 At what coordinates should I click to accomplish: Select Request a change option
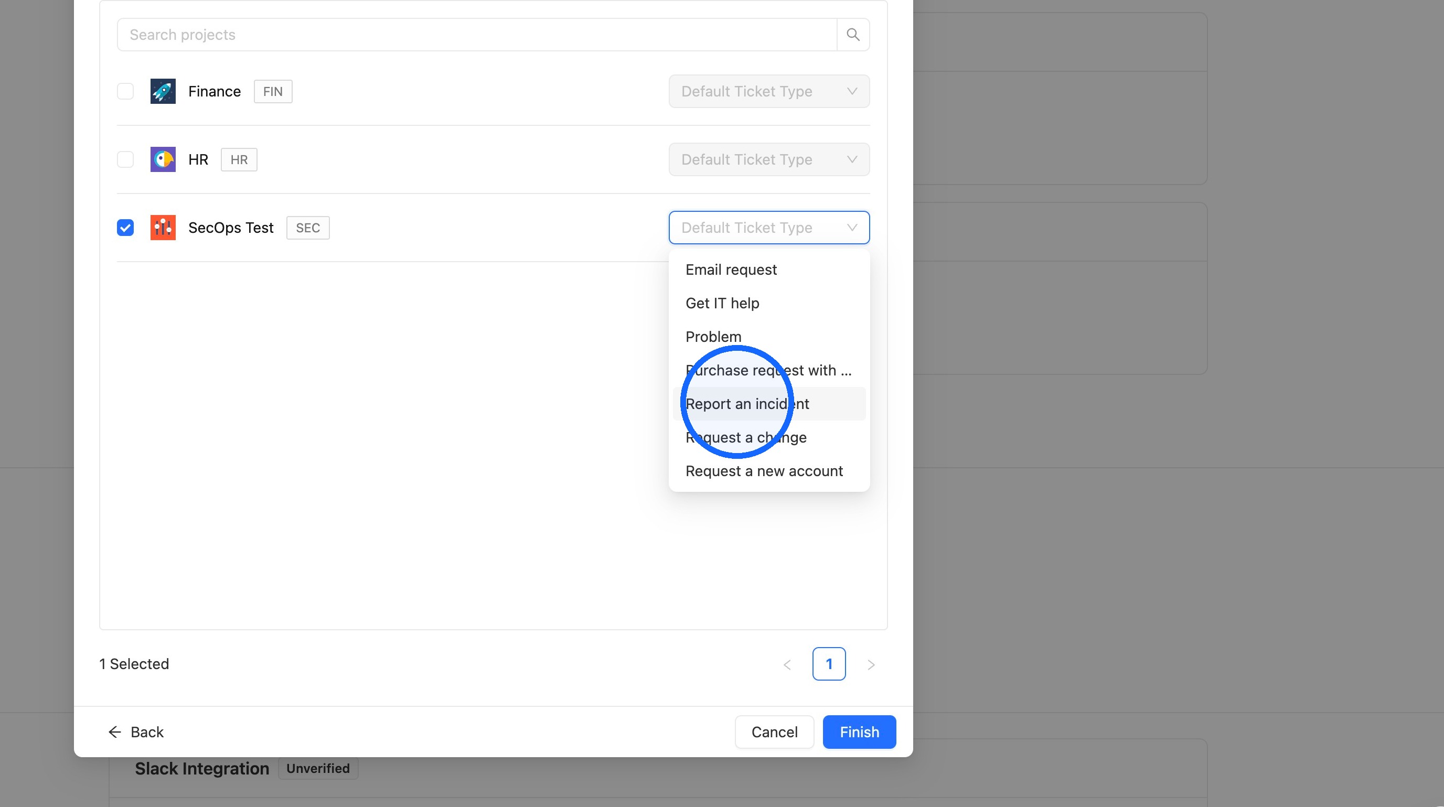(x=769, y=438)
